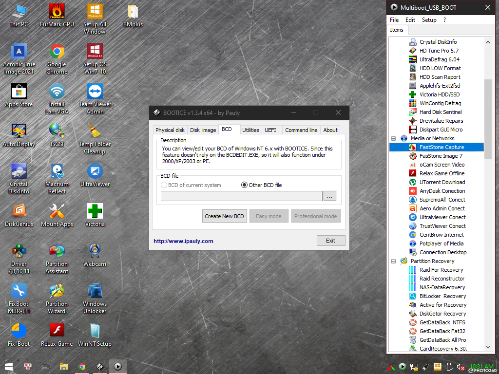Open Webcam desktop icon
Screen dimensions: 499x374
[x=95, y=255]
